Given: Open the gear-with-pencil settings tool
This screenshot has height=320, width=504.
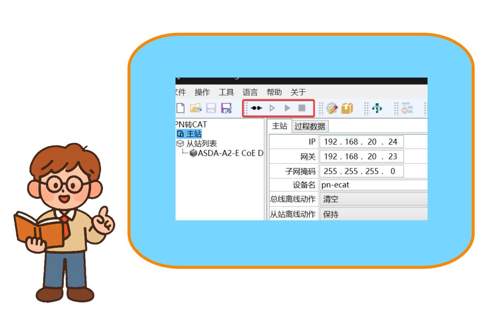Looking at the screenshot, I should pos(332,108).
